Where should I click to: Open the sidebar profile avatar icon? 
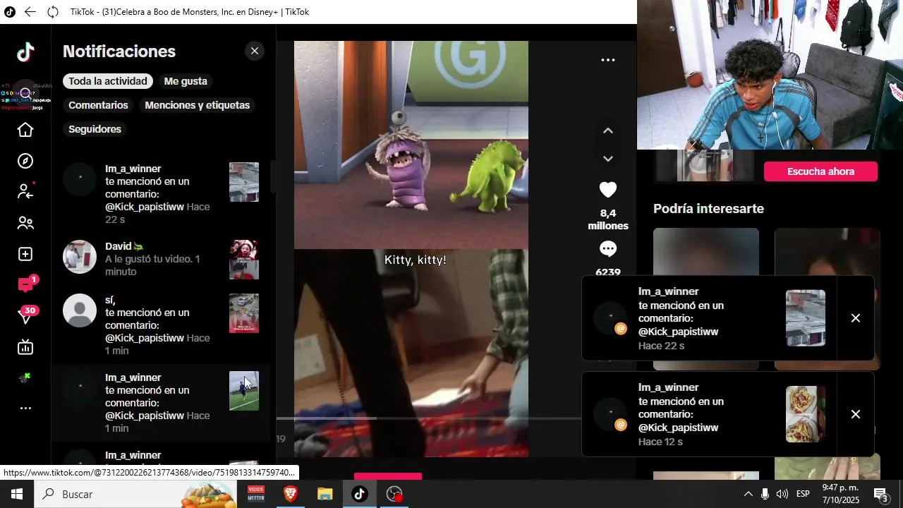tap(25, 377)
